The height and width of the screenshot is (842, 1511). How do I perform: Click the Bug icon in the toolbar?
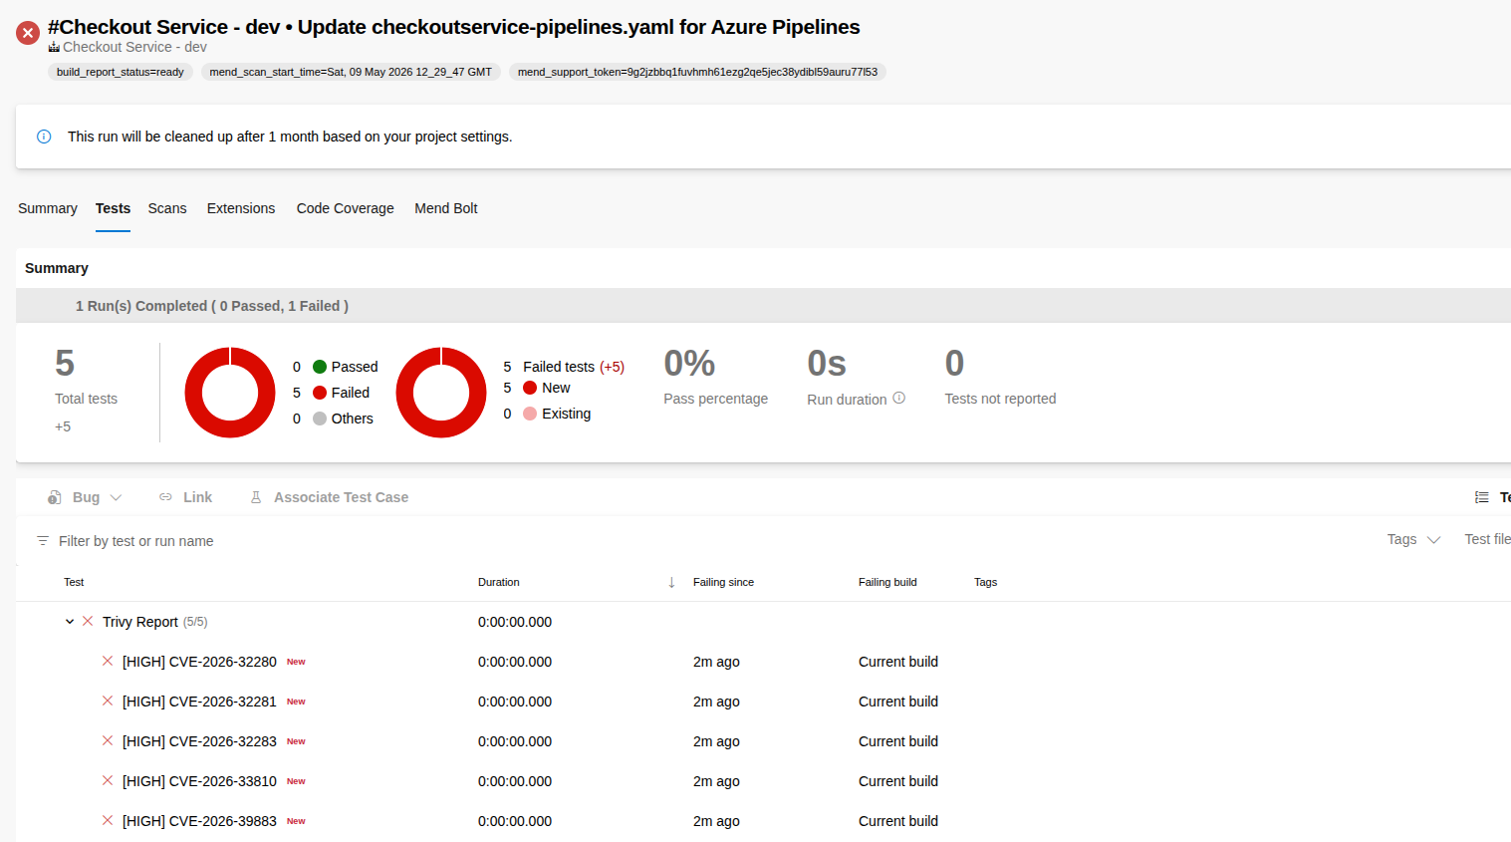(55, 497)
